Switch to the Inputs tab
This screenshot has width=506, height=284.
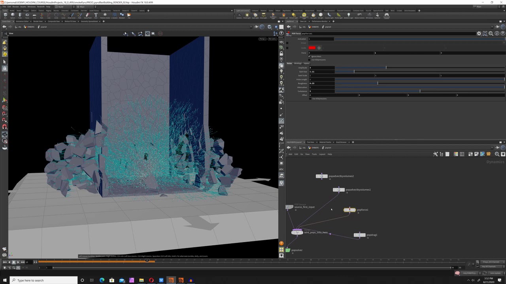point(306,64)
